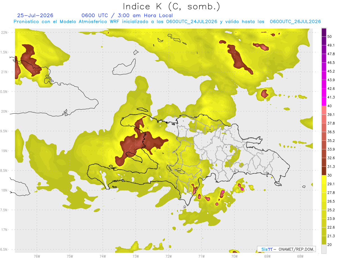
Task: Click the '74W' longitude label
Action: (x=103, y=256)
